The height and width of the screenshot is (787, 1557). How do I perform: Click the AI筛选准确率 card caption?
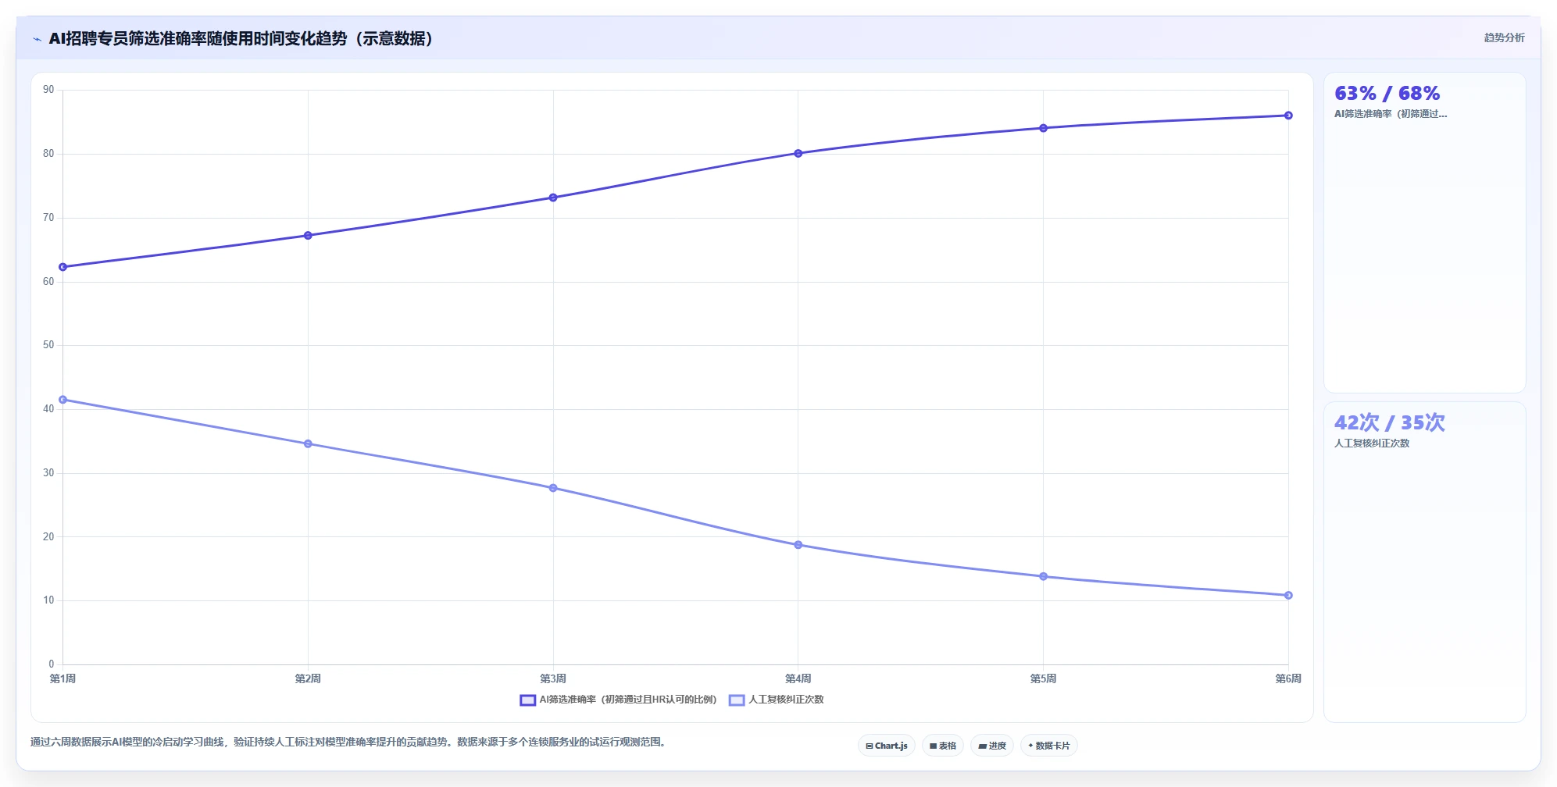(1391, 114)
